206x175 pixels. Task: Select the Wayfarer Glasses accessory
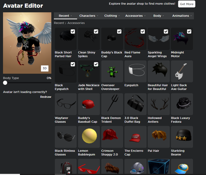point(66,104)
